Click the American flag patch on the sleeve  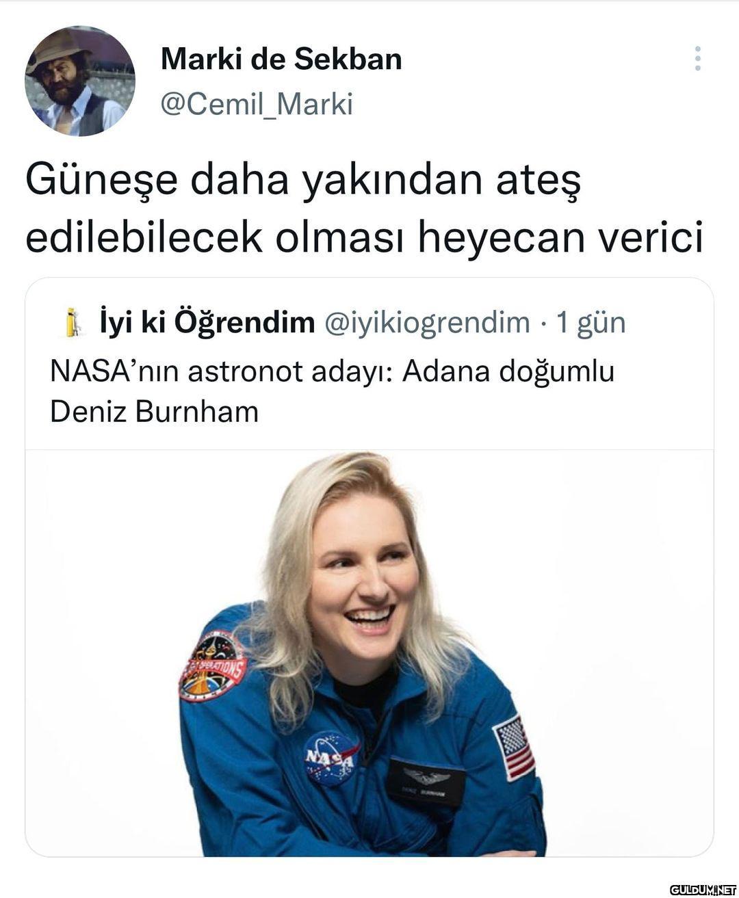coord(514,748)
